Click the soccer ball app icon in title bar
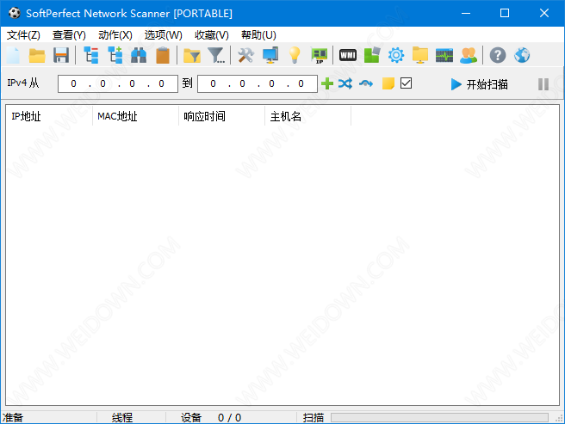Image resolution: width=565 pixels, height=424 pixels. [15, 13]
